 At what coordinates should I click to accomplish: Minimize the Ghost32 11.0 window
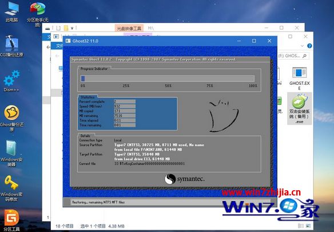pos(239,41)
